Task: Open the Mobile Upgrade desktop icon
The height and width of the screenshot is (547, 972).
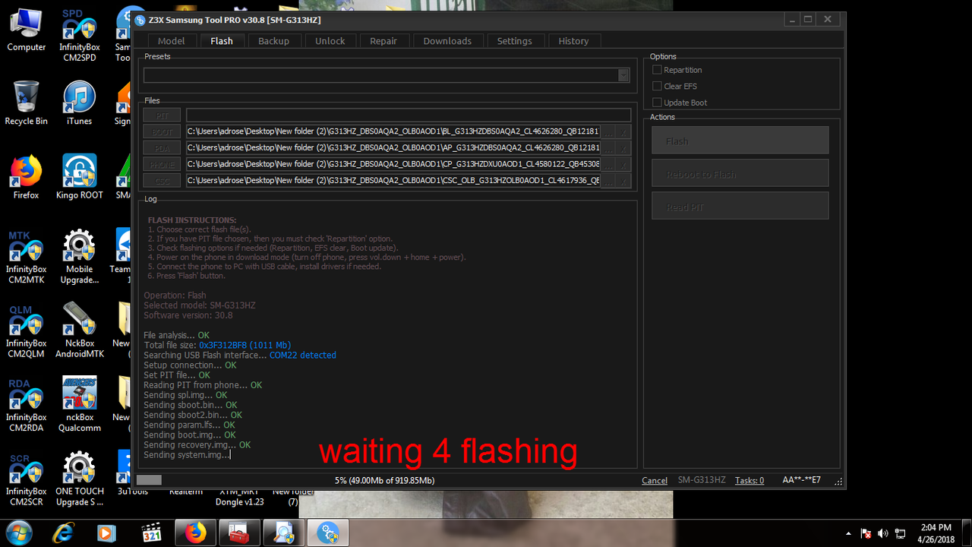Action: click(79, 251)
